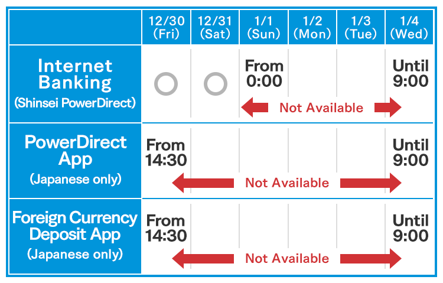The image size is (443, 283).
Task: Click "Not Available" in the Internet Banking row
Action: click(x=321, y=108)
